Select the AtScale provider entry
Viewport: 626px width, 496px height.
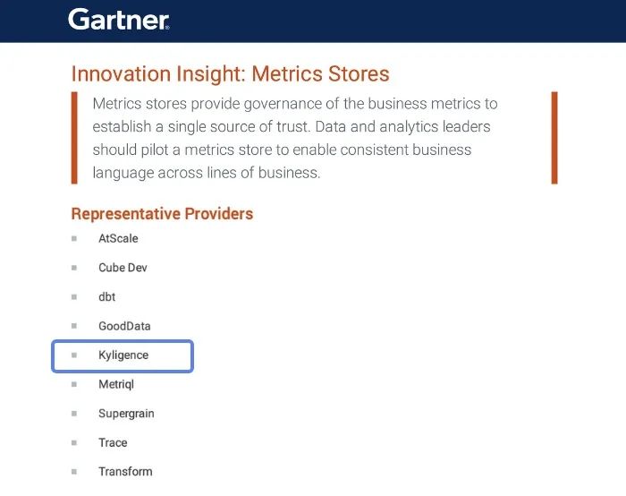click(x=118, y=239)
